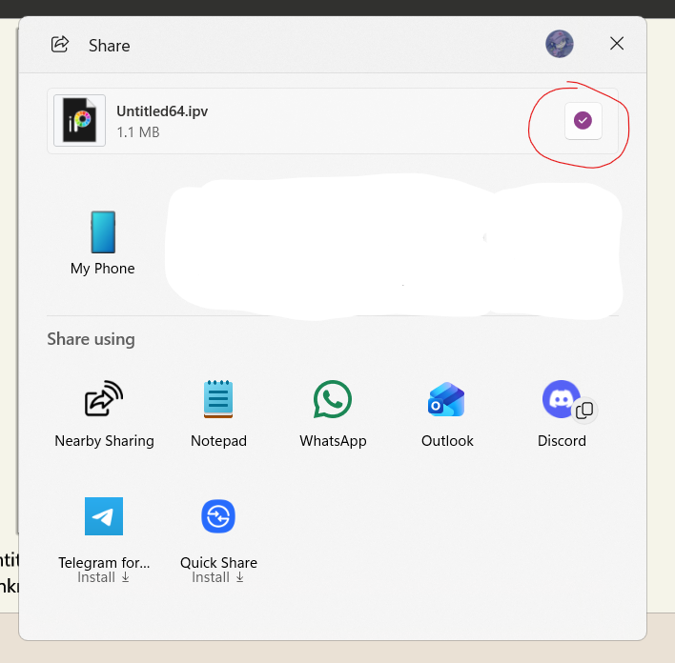Install Telegram via Install link
This screenshot has height=663, width=675.
point(103,577)
